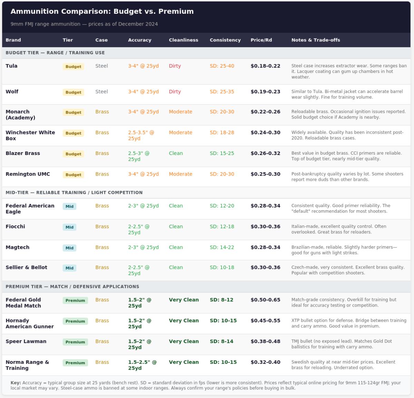Image resolution: width=414 pixels, height=398 pixels.
Task: Select the Premium Tier section heading
Action: click(72, 287)
